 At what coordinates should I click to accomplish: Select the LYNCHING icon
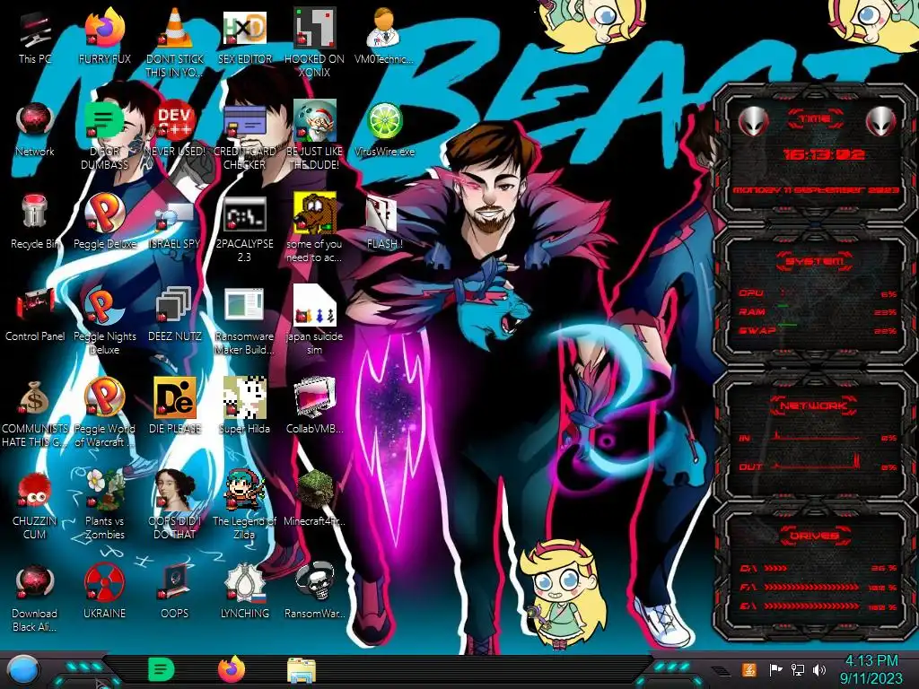point(244,583)
